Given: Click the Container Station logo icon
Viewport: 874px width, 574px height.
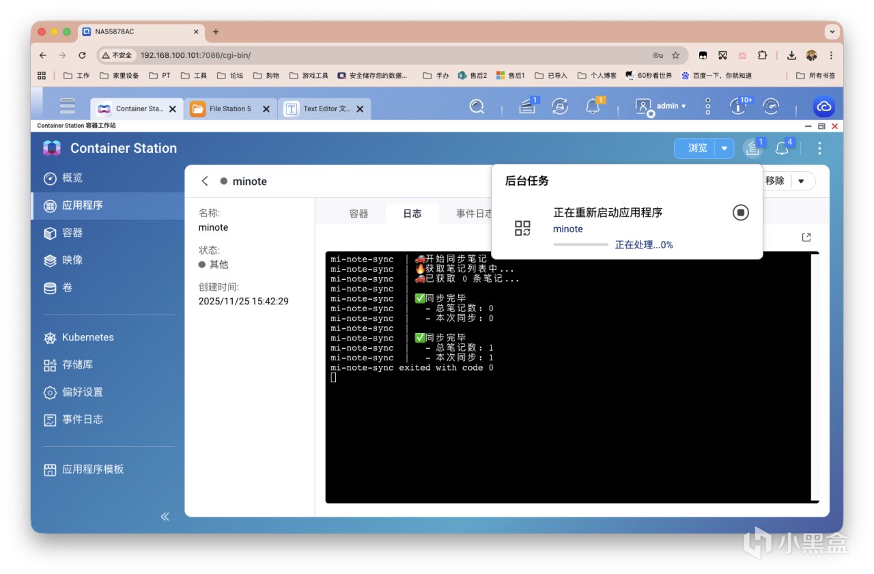Looking at the screenshot, I should point(52,148).
